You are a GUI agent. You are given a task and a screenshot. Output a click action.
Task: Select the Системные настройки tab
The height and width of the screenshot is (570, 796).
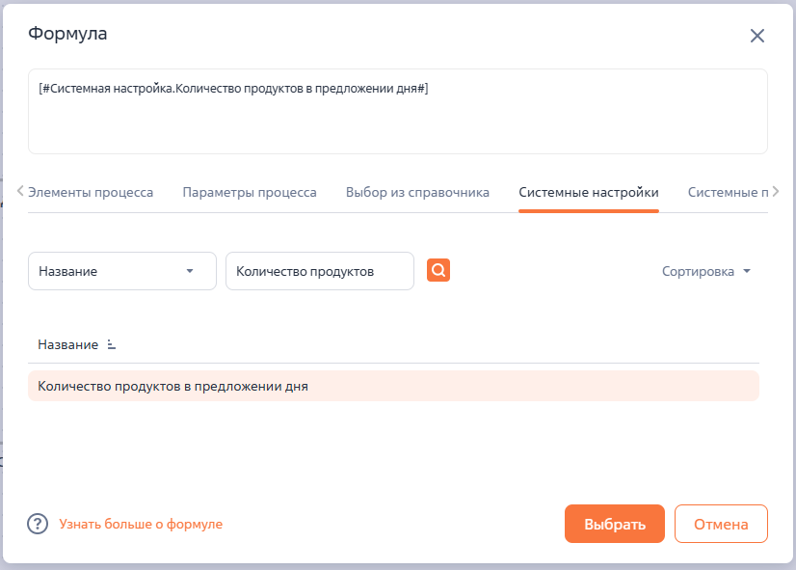click(588, 192)
